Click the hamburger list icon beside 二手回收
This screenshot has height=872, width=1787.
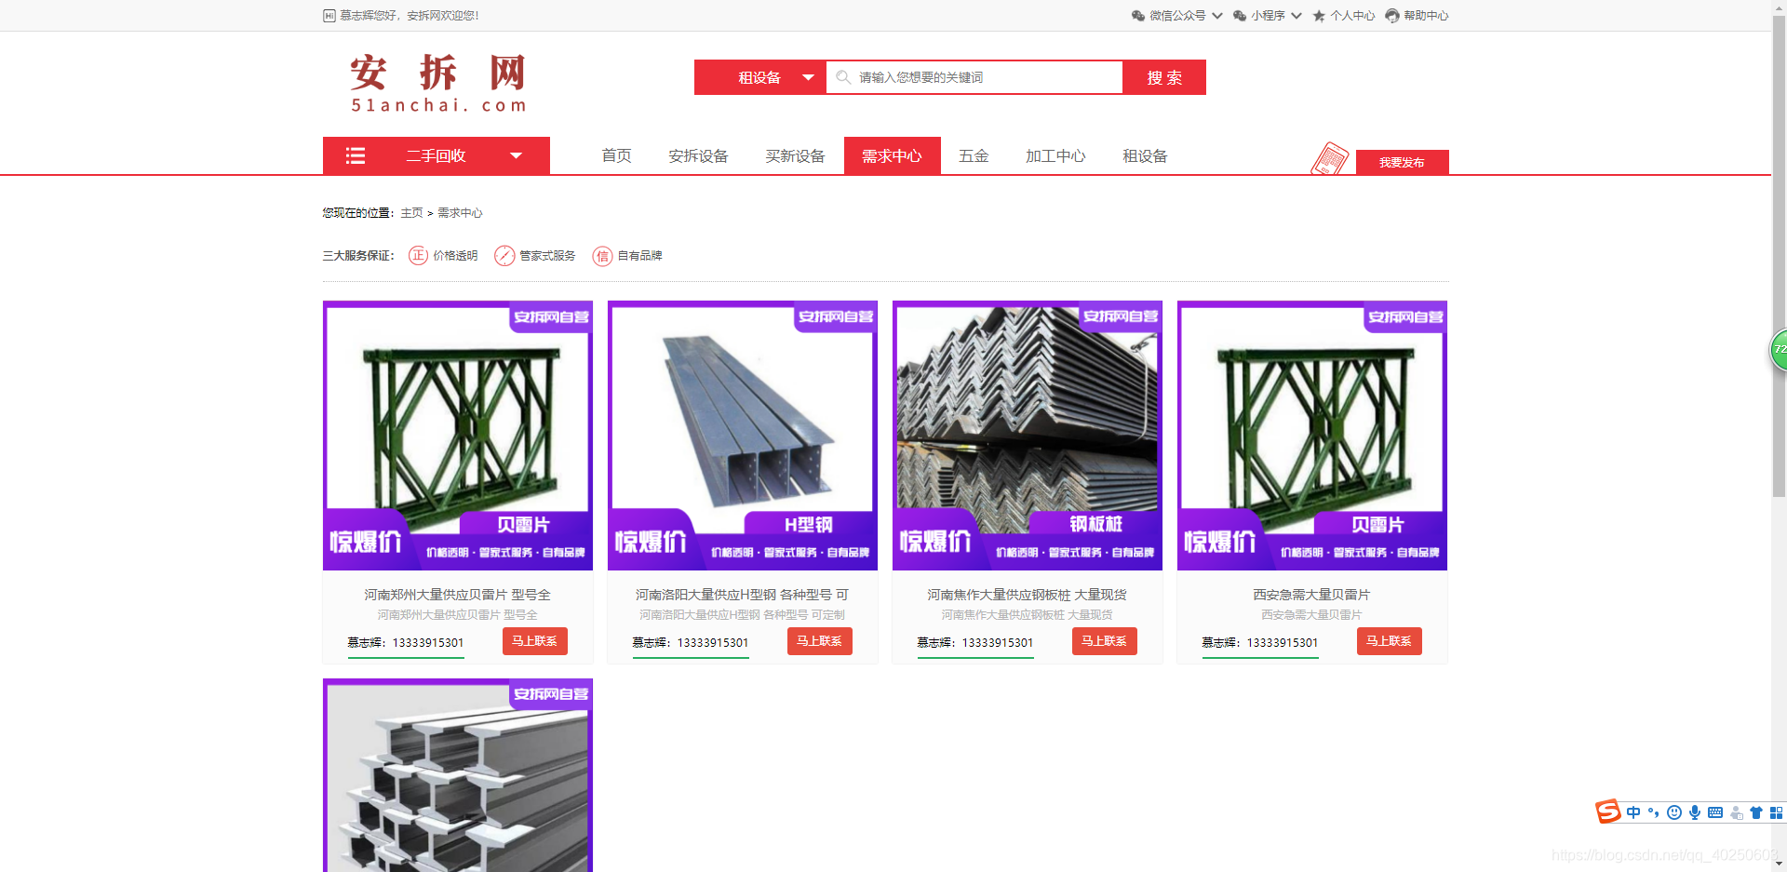tap(355, 155)
